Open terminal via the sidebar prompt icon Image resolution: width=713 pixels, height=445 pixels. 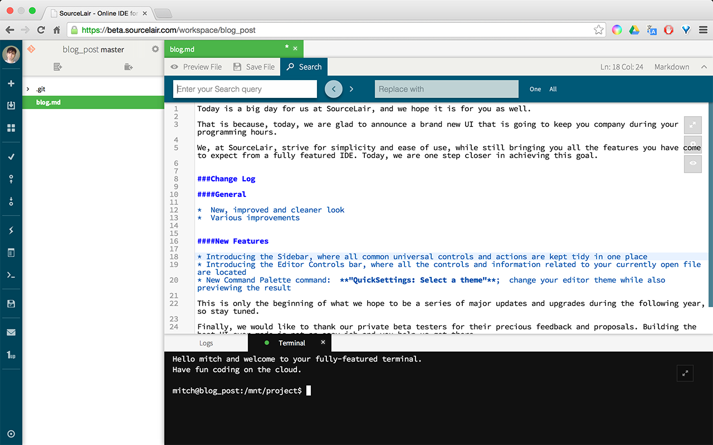coord(11,275)
